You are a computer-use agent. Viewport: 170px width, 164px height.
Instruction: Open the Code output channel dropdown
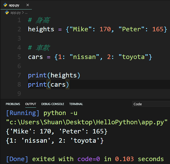point(151,104)
